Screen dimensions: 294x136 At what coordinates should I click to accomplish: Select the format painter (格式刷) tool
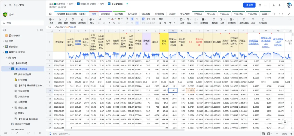click(73, 21)
